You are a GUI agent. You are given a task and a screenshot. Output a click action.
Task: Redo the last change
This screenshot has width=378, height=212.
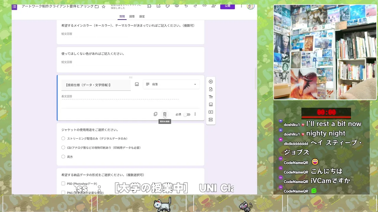(195, 6)
